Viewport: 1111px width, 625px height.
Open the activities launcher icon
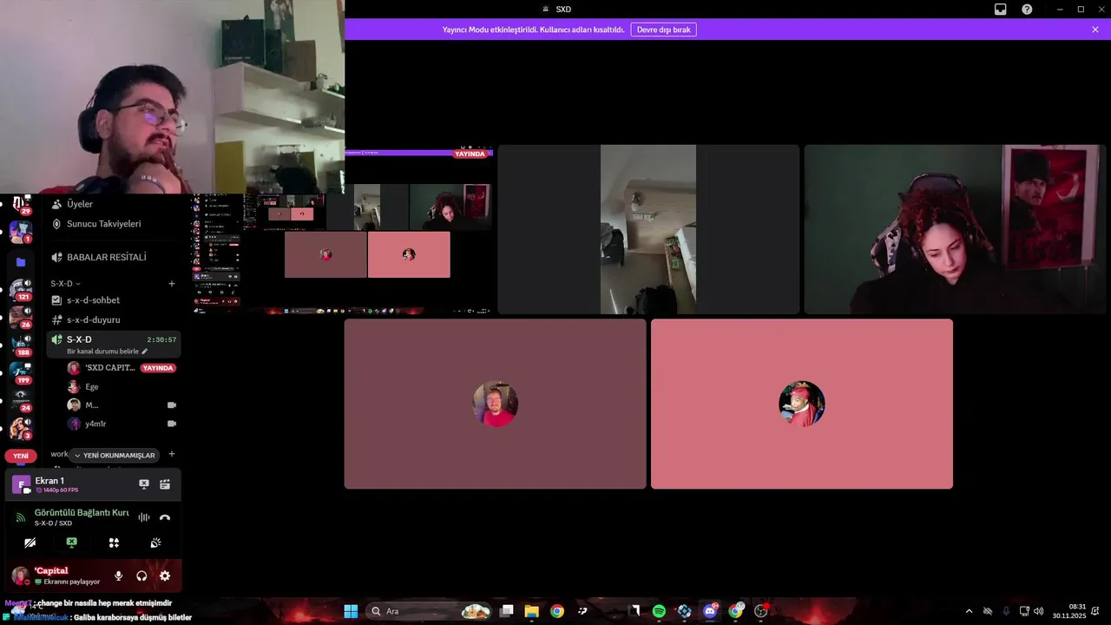pyautogui.click(x=114, y=543)
